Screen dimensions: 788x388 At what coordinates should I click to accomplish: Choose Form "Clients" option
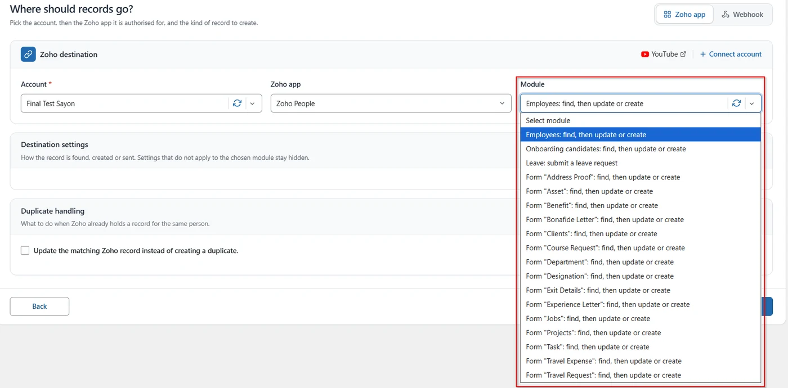[x=641, y=234]
